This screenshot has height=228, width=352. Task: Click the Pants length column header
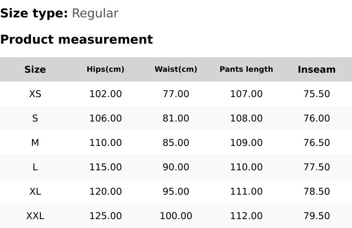tap(246, 69)
